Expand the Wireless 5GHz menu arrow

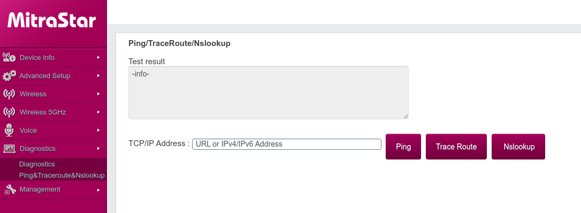pyautogui.click(x=98, y=112)
